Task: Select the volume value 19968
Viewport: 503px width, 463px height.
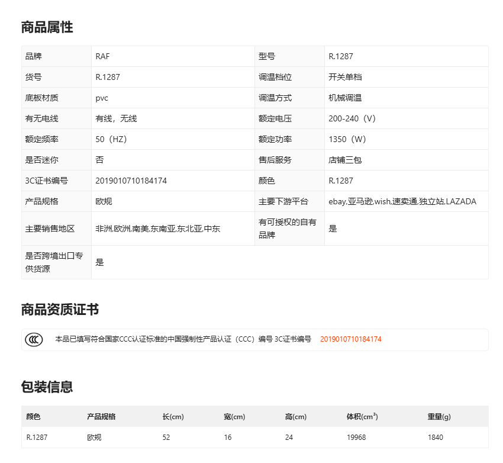Action: 356,438
